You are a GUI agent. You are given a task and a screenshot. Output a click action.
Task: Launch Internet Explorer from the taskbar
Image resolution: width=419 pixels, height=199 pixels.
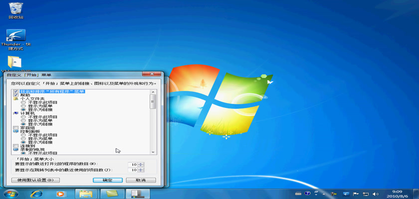coord(36,194)
